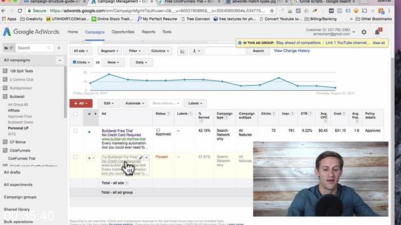Viewport: 401px width, 225px height.
Task: Open the Status column help icon
Action: [x=169, y=114]
